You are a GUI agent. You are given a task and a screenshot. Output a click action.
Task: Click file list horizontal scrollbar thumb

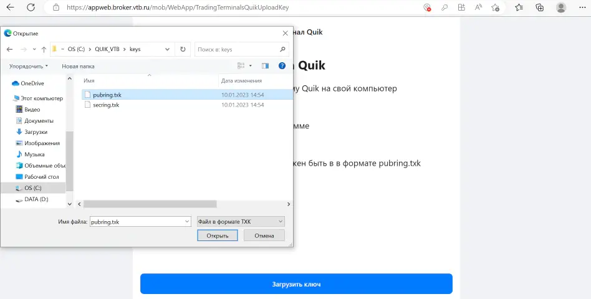150,204
